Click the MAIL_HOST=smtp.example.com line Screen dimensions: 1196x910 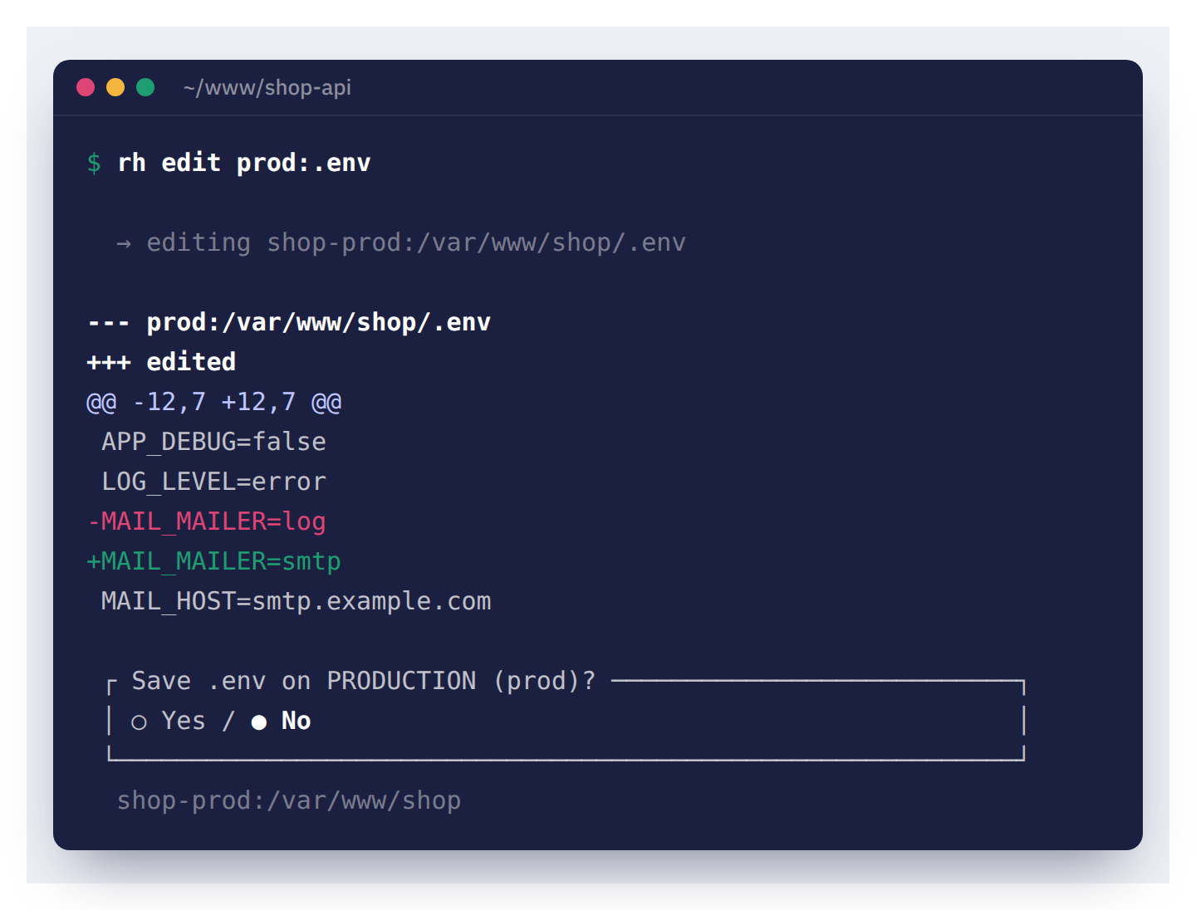coord(297,601)
